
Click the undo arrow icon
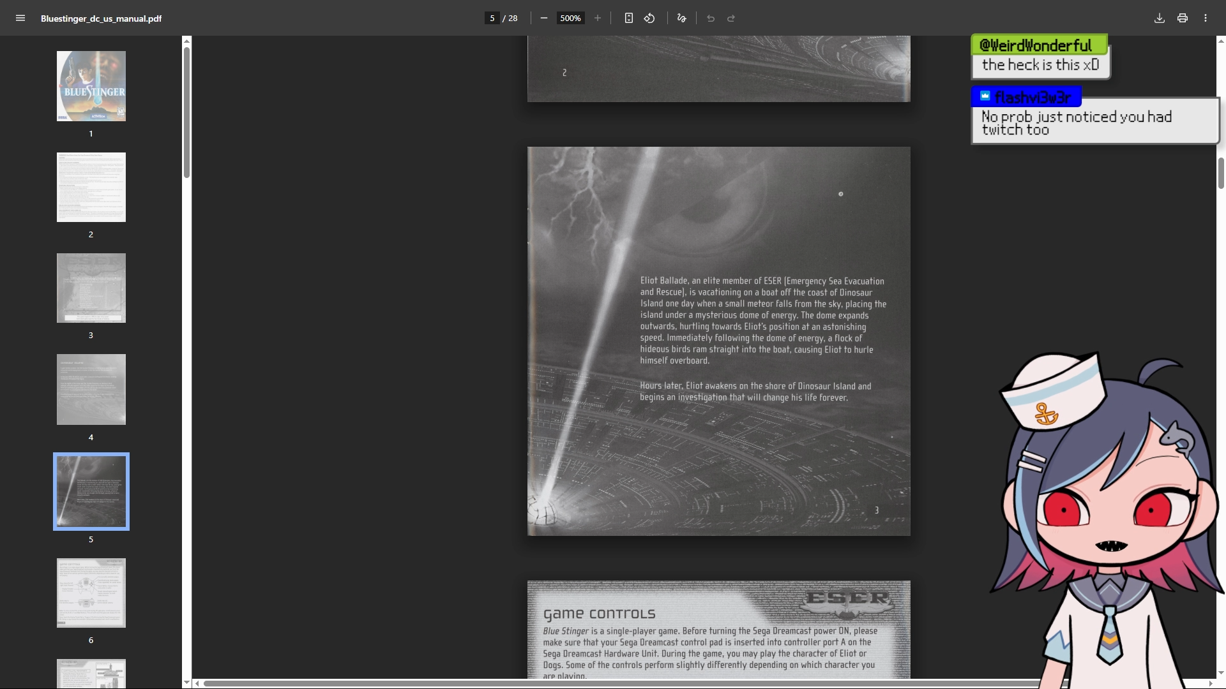tap(711, 19)
